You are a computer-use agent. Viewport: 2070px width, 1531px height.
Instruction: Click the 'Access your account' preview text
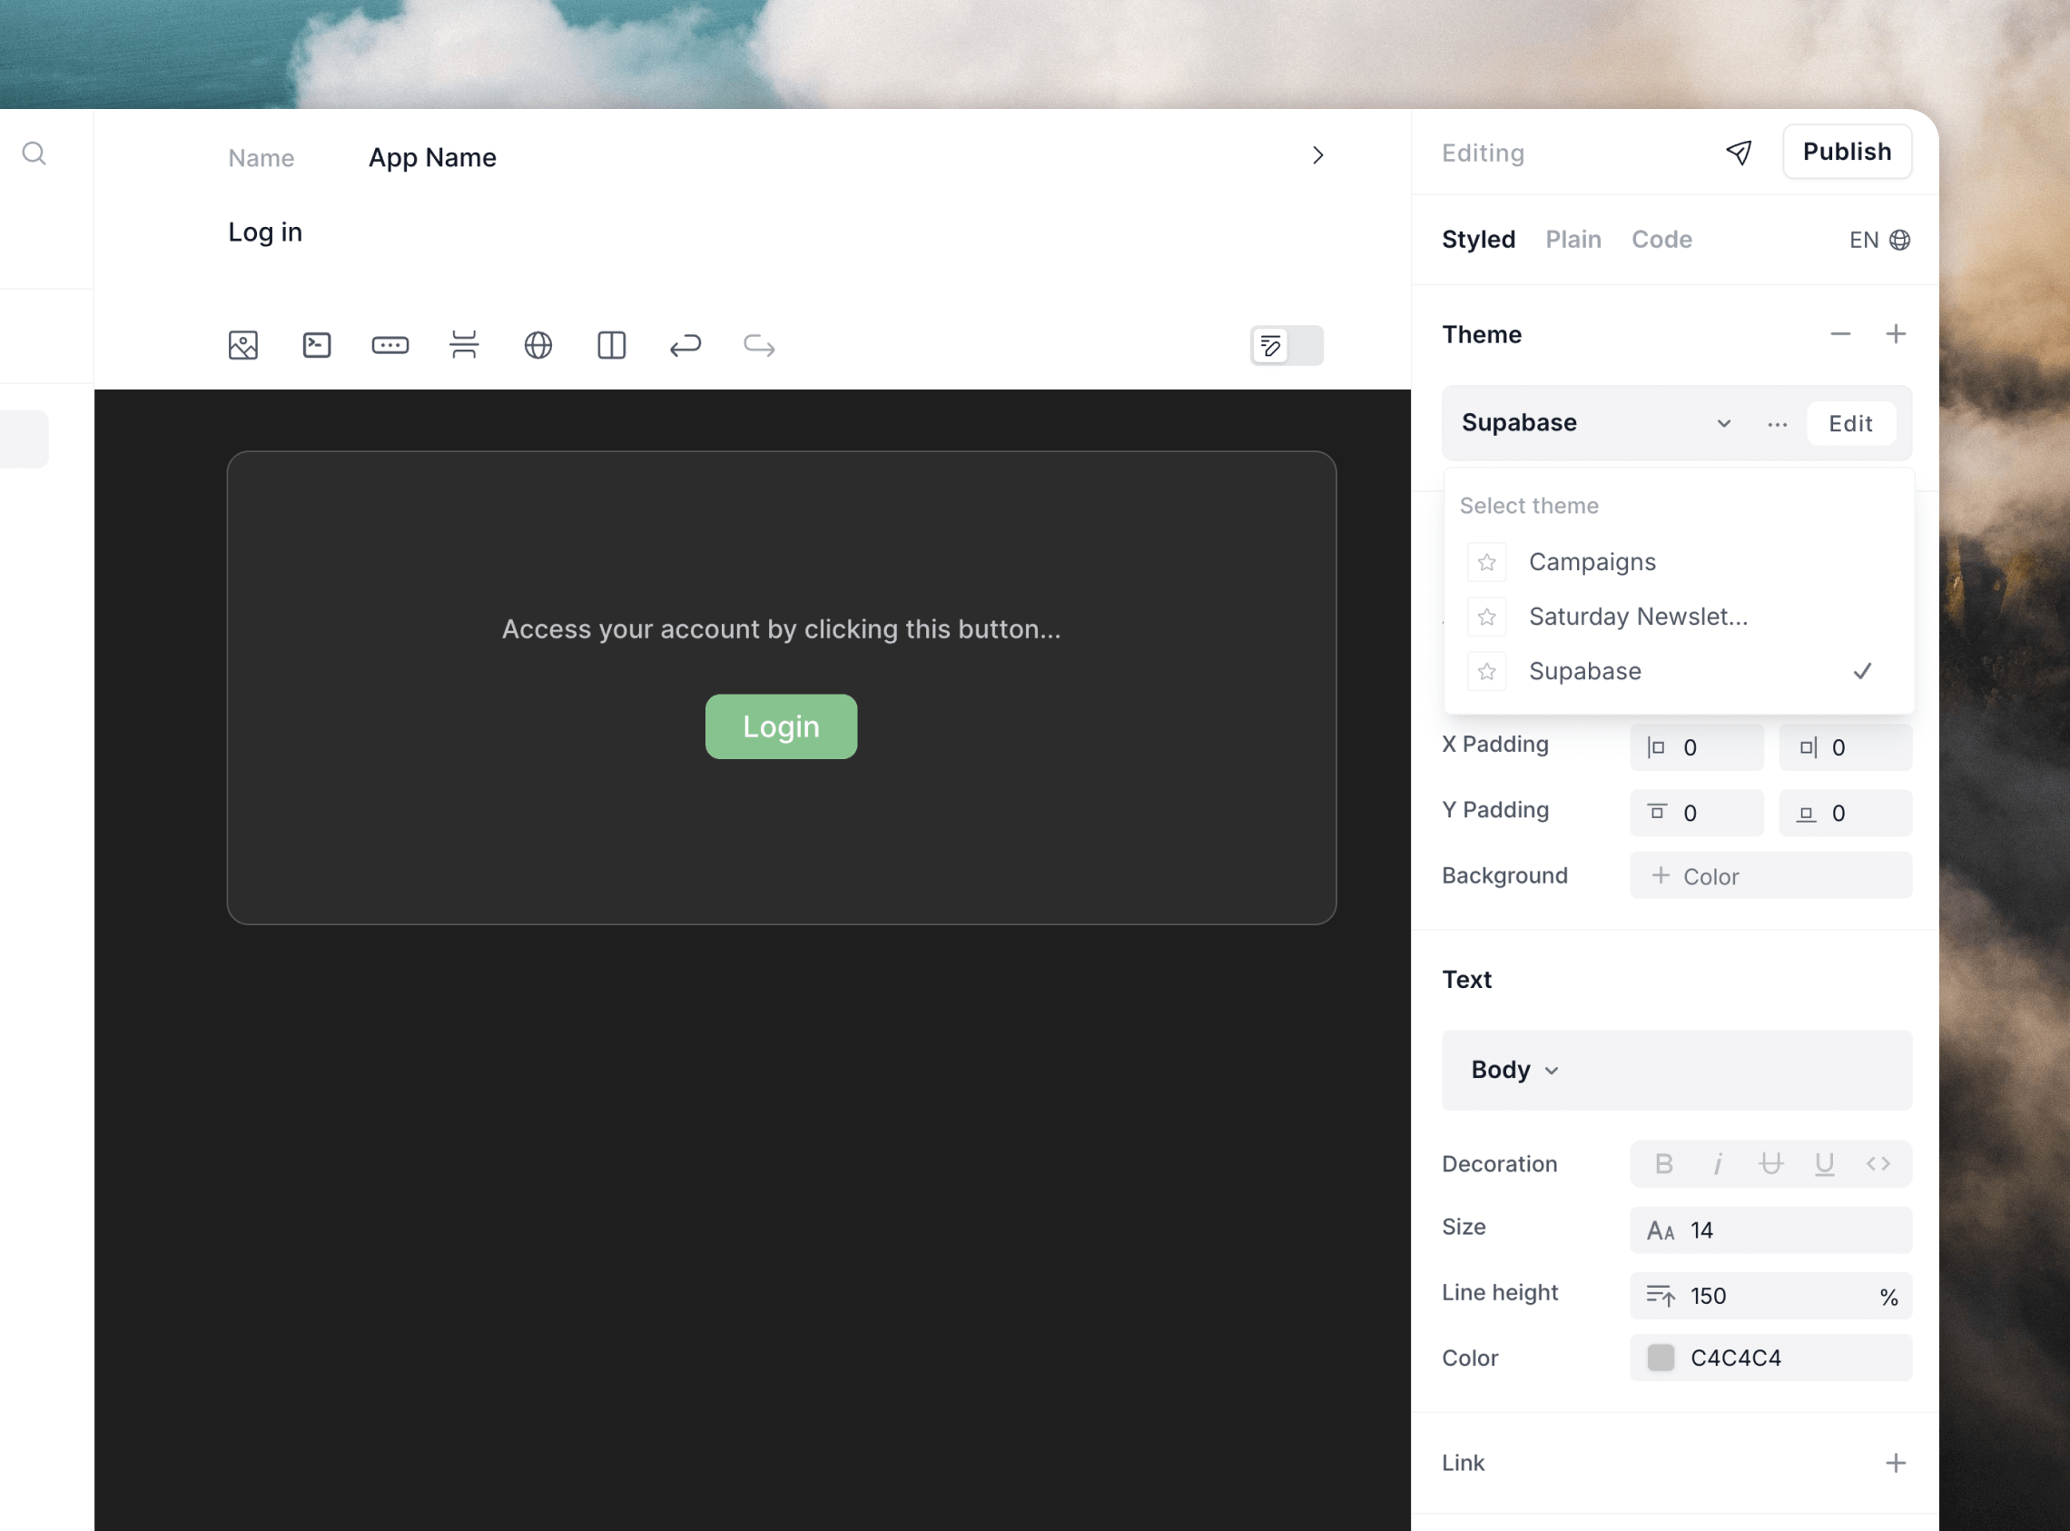(781, 629)
